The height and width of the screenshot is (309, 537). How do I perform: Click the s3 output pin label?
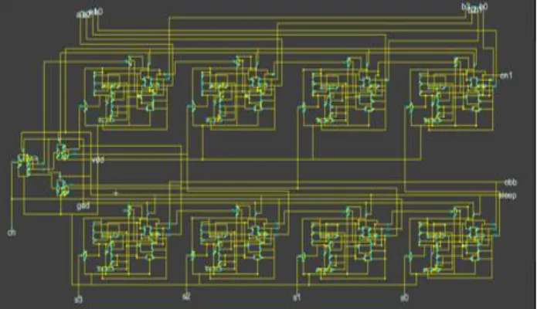(x=79, y=300)
